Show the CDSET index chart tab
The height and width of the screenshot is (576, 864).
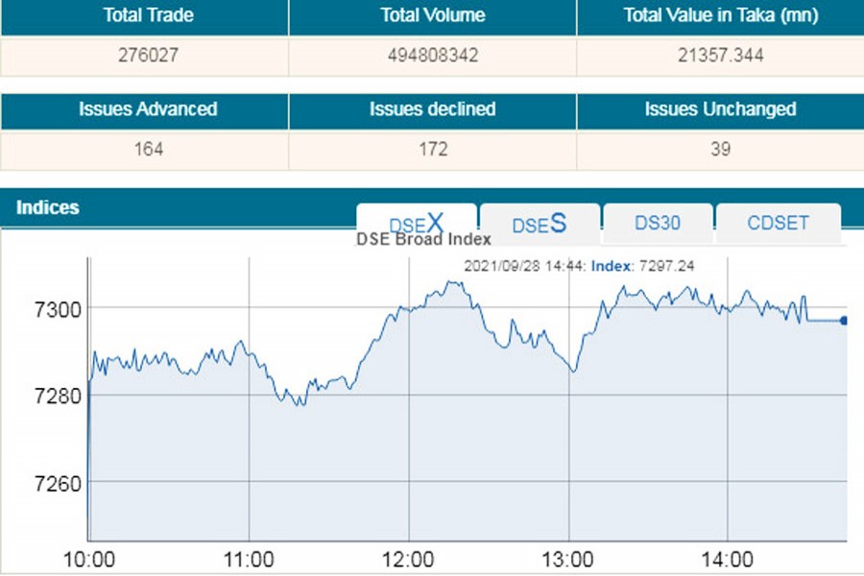(x=778, y=223)
